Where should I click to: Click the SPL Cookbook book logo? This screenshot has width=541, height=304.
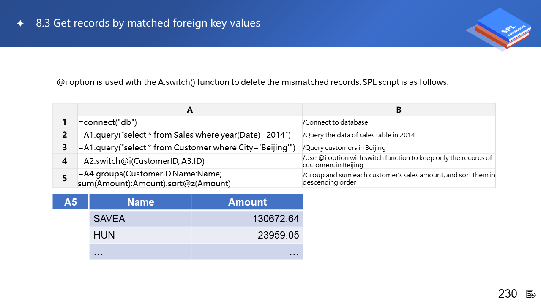point(500,29)
